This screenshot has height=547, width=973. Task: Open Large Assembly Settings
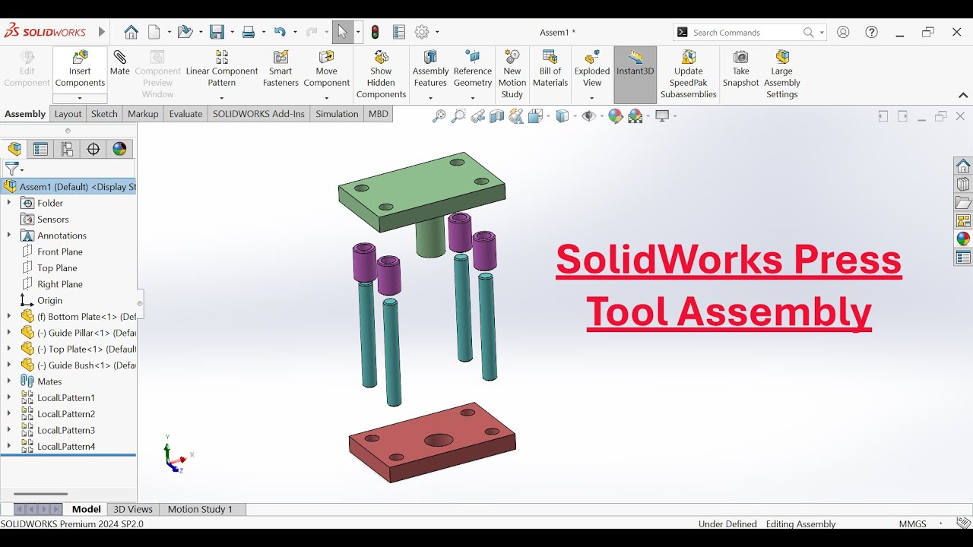[782, 74]
